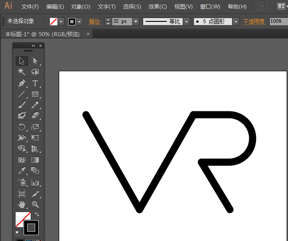Step the stroke weight spinner
The image size is (288, 241).
(x=108, y=21)
